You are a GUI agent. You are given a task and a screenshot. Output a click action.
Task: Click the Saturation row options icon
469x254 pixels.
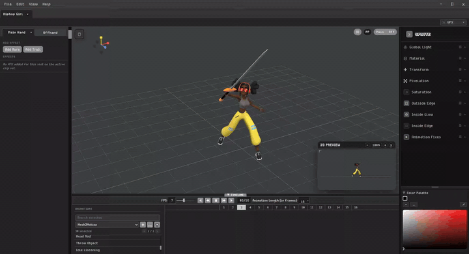(x=460, y=92)
